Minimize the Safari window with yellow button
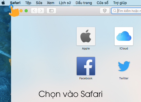This screenshot has width=141, height=102. (21, 11)
